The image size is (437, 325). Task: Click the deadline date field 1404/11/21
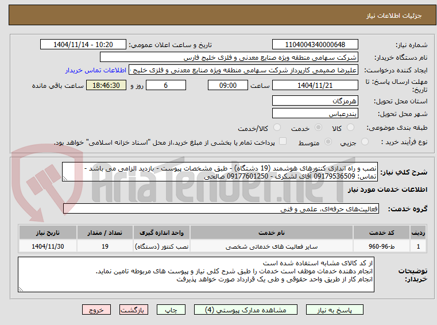pyautogui.click(x=315, y=85)
